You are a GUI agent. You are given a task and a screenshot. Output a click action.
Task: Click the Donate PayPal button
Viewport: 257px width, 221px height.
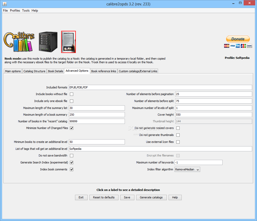238,39
